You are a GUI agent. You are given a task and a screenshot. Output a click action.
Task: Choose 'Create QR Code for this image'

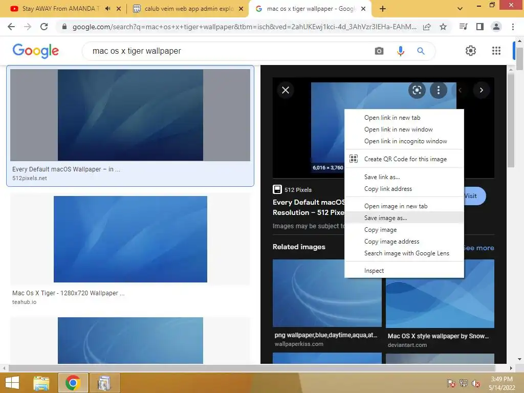click(x=404, y=159)
